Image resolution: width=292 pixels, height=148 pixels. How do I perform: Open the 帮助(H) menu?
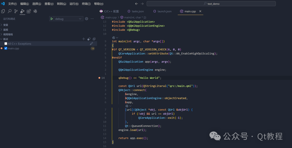(99, 4)
